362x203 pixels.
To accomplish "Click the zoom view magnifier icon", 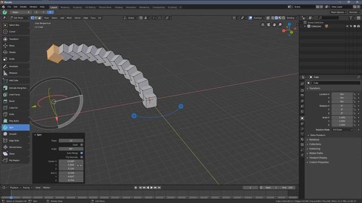I will (x=280, y=25).
